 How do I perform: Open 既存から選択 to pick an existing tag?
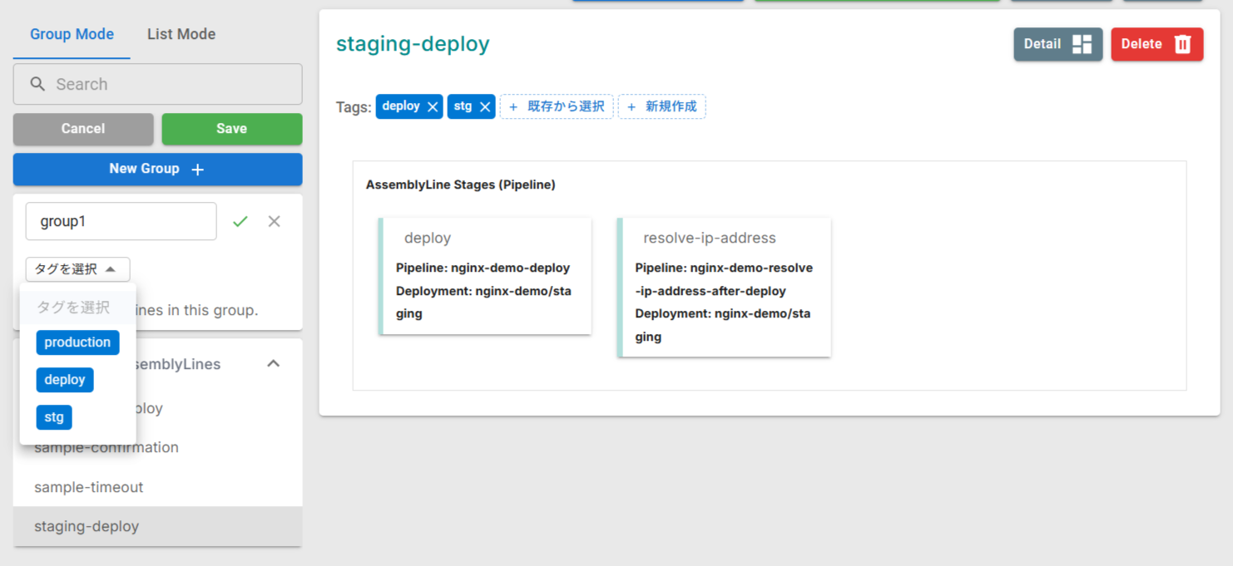556,106
